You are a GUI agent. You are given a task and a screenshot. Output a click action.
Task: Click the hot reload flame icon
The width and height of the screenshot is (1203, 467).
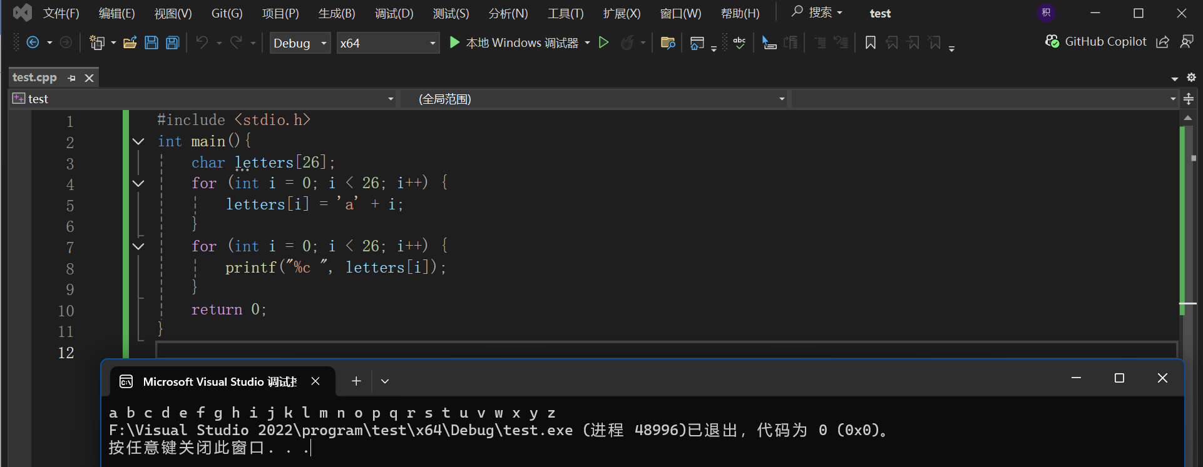(x=627, y=43)
